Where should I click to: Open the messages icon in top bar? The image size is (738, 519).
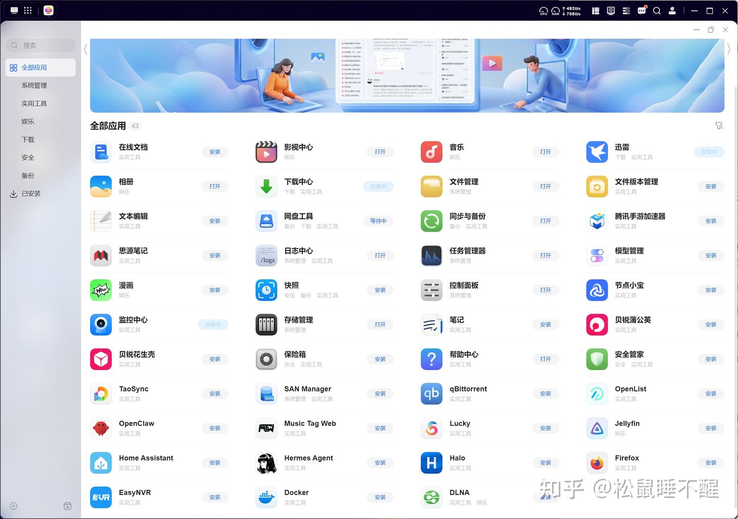pyautogui.click(x=642, y=10)
